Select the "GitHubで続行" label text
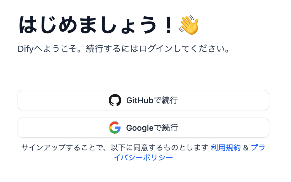The height and width of the screenshot is (182, 291). [x=152, y=100]
